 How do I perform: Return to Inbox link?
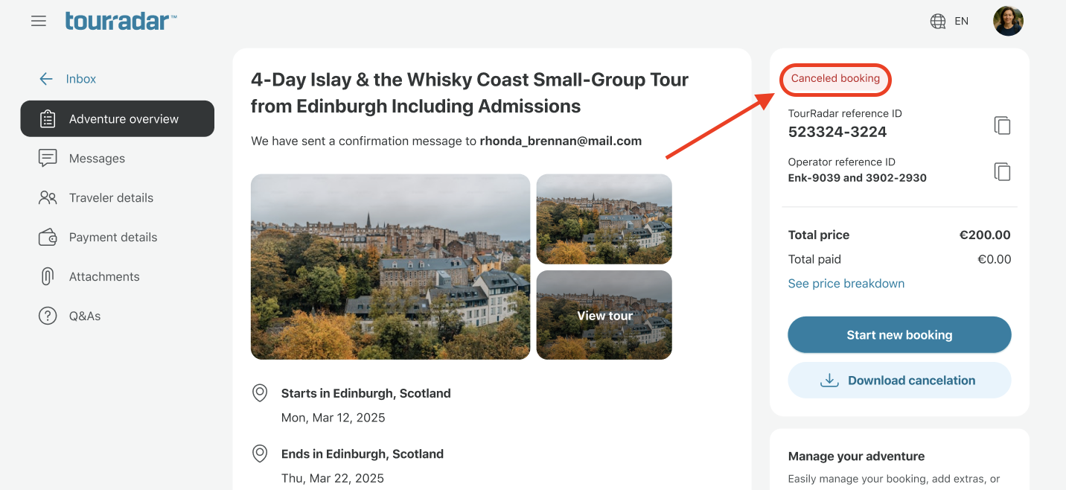point(81,79)
